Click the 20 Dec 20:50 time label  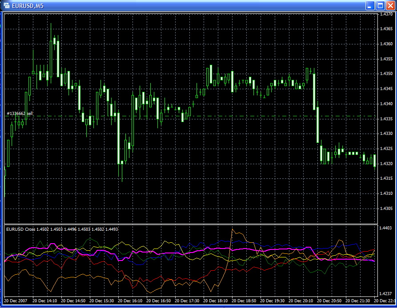tap(329, 300)
